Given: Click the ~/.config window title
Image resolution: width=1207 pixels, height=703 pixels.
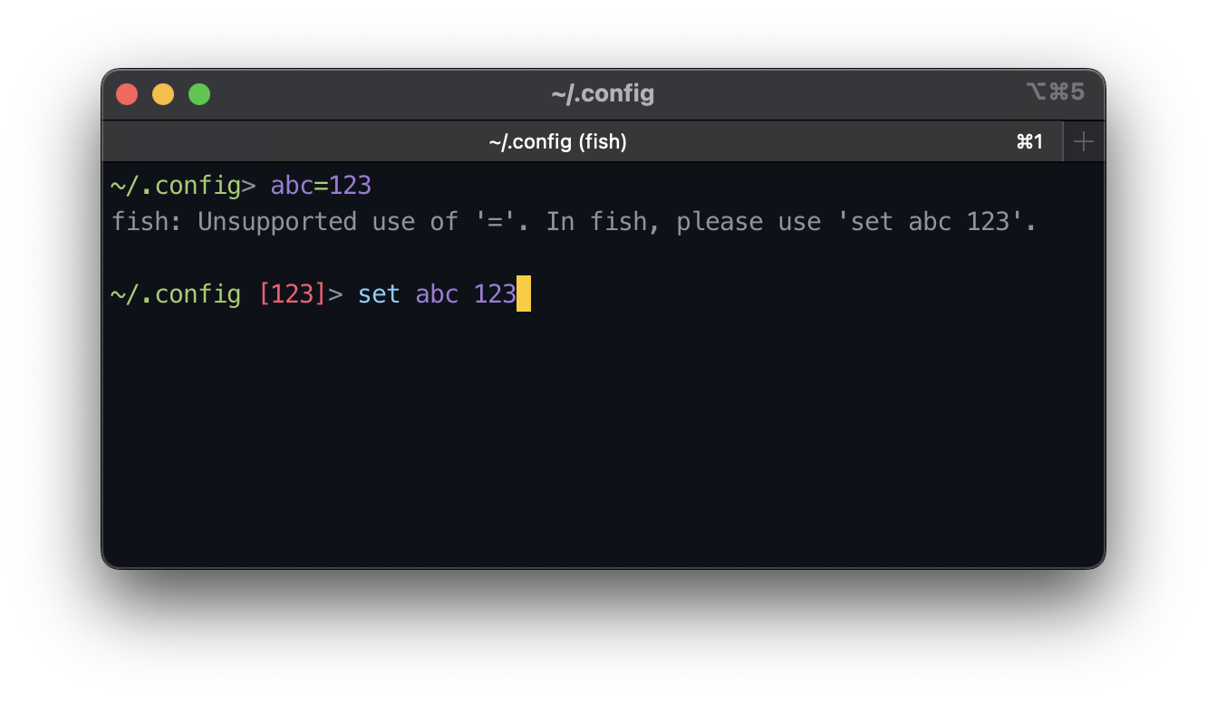Looking at the screenshot, I should [603, 93].
